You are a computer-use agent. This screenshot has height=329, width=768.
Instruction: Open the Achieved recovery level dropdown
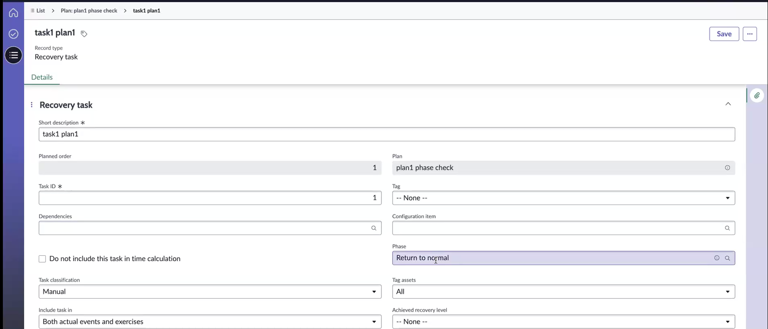(564, 322)
